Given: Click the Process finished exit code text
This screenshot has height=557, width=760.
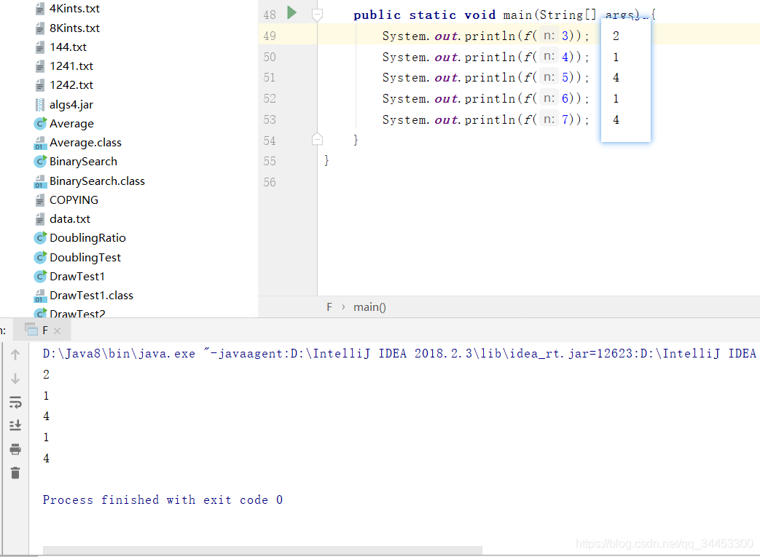Looking at the screenshot, I should (x=163, y=500).
